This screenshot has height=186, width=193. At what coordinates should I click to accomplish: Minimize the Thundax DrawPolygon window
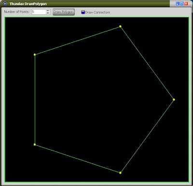(178, 4)
